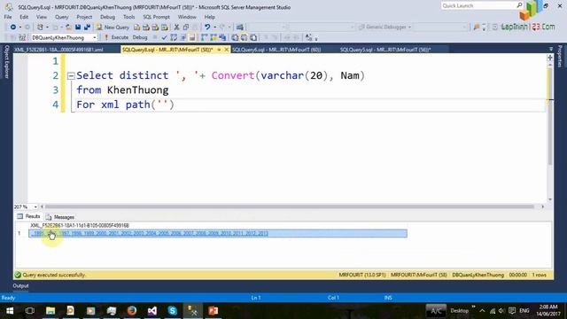Screen dimensions: 567x319
Task: Open Task View on the taskbar
Action: point(30,311)
